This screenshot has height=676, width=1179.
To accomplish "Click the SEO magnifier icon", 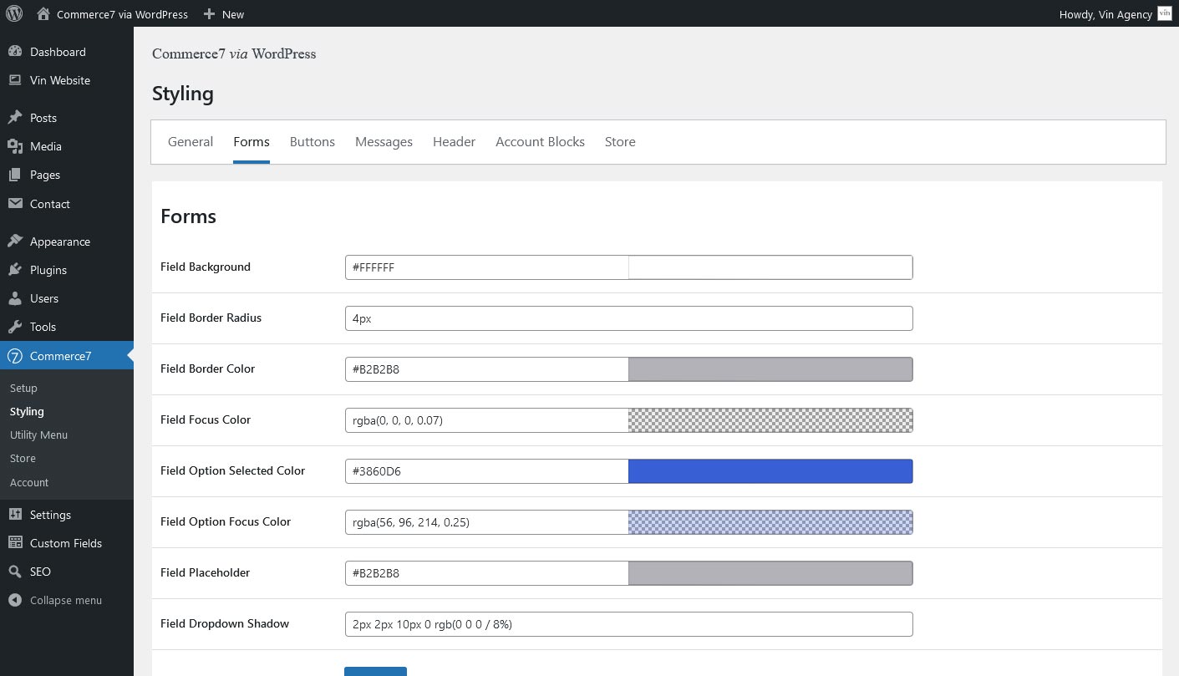I will tap(15, 572).
